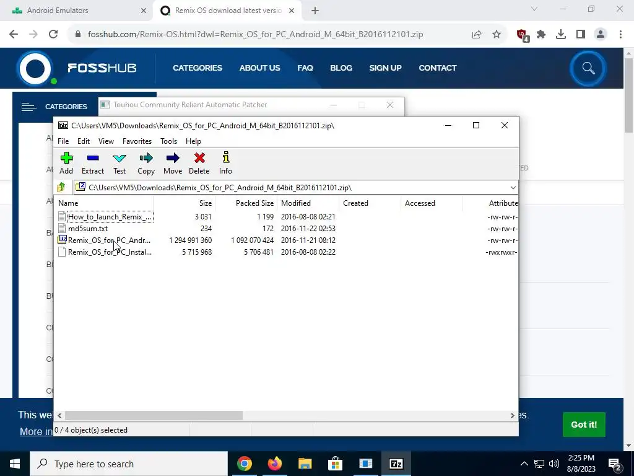Click the Extract toolbar icon

point(93,163)
